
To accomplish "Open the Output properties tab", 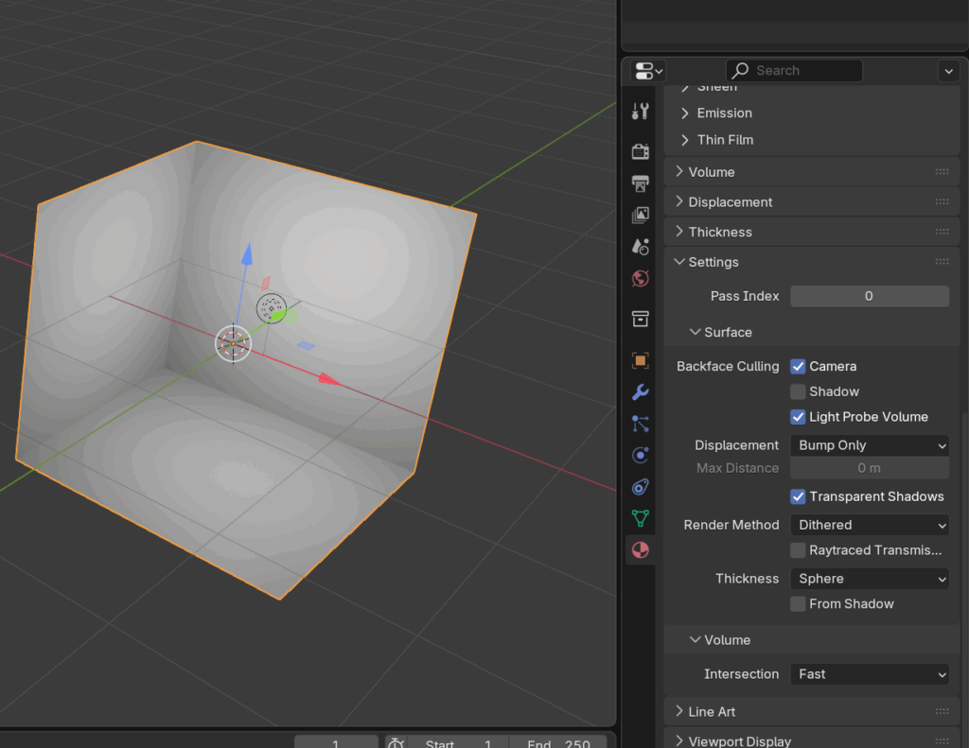I will pyautogui.click(x=641, y=183).
